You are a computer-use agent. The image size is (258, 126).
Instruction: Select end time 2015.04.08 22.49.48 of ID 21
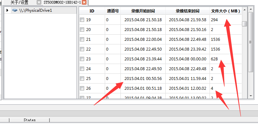[188, 39]
